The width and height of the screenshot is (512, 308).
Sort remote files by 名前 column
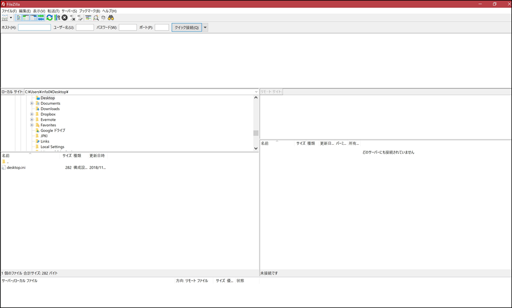click(278, 143)
